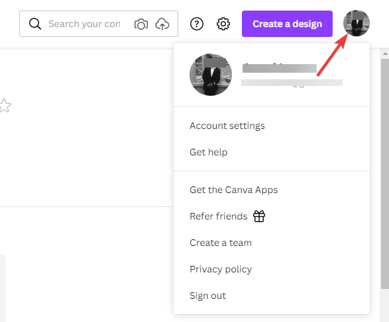
Task: Open settings gear icon
Action: (223, 24)
